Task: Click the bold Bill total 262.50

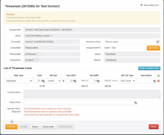Action: pyautogui.click(x=108, y=86)
